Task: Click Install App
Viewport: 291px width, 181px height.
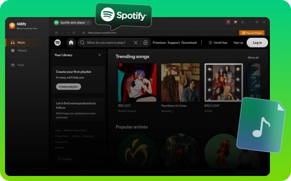Action: pyautogui.click(x=218, y=43)
